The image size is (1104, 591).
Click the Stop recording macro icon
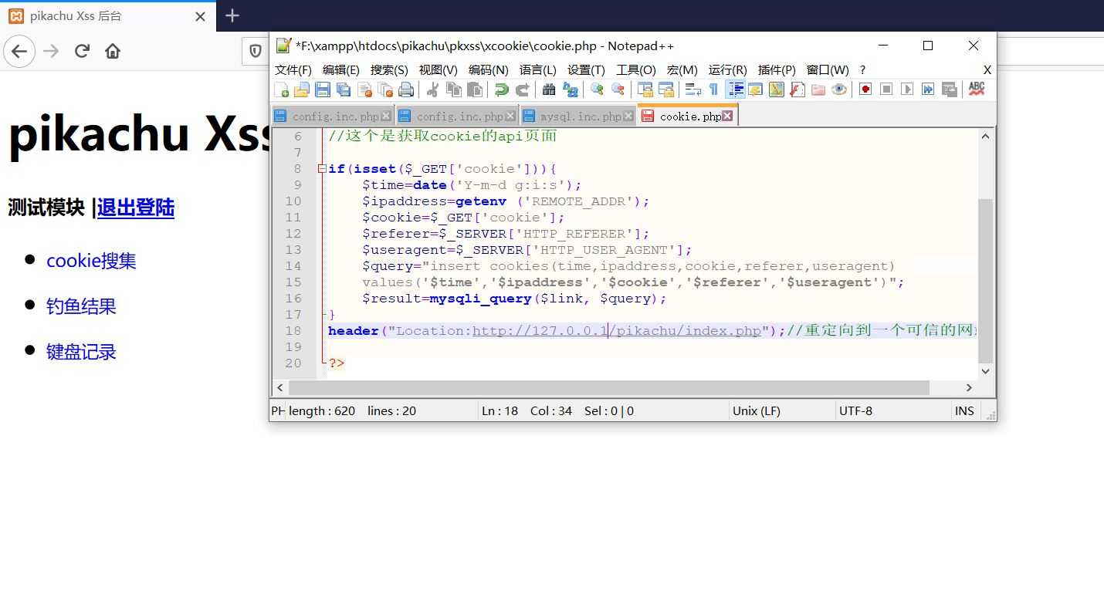click(x=886, y=89)
